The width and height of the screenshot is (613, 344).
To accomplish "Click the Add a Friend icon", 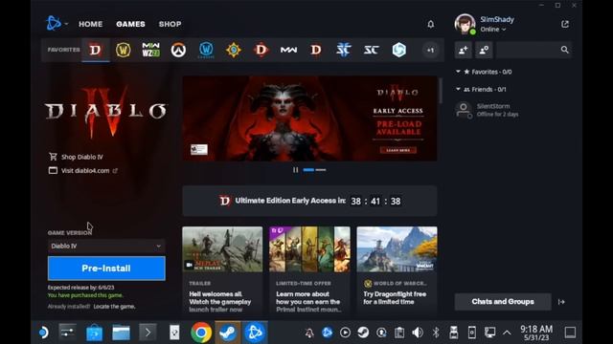I will 464,50.
